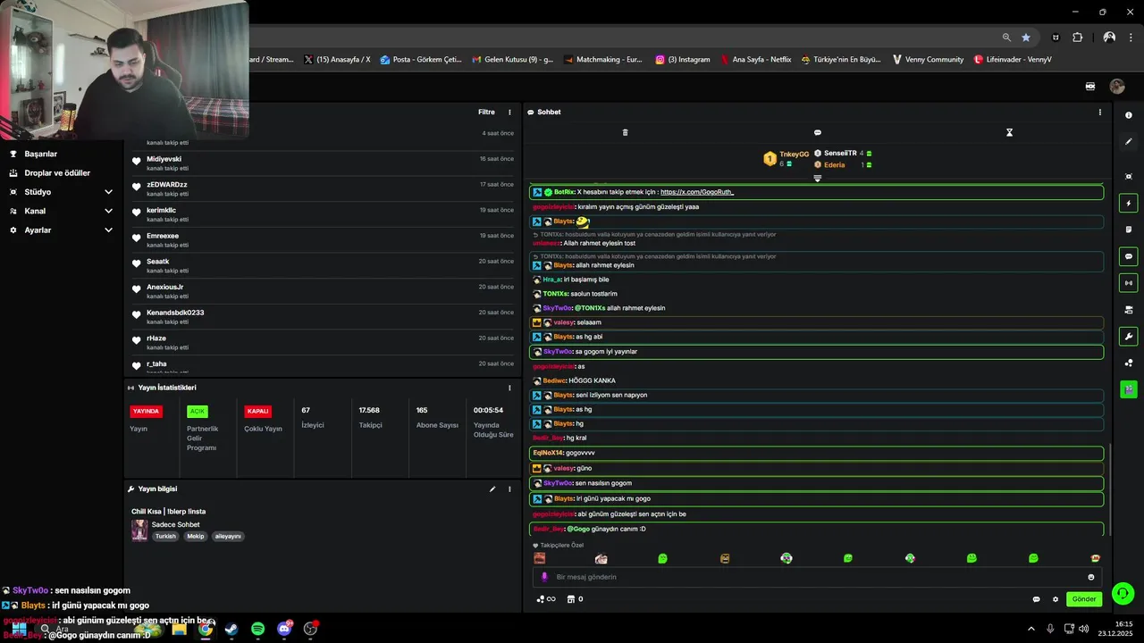Switch to the Lifeinvader VennyV tab
Viewport: 1144px width, 643px height.
pos(1013,60)
